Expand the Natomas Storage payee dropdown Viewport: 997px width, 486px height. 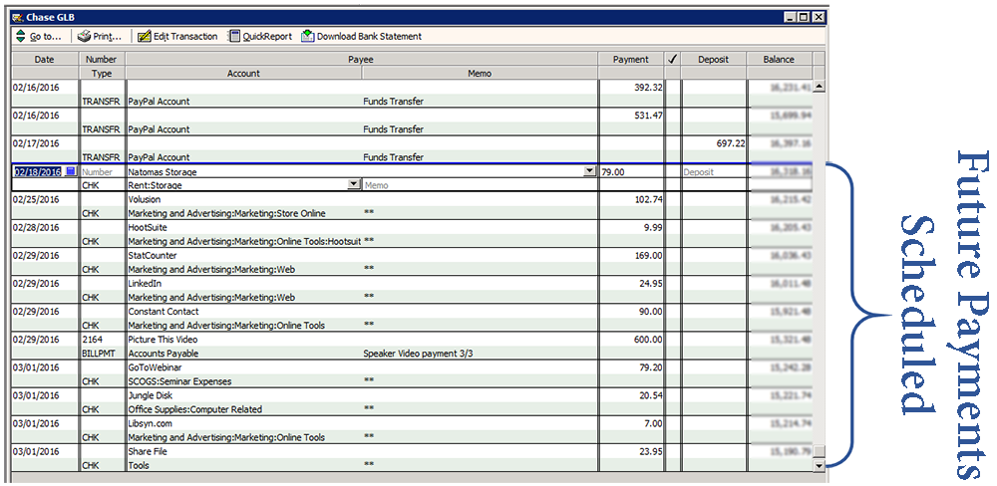coord(589,171)
